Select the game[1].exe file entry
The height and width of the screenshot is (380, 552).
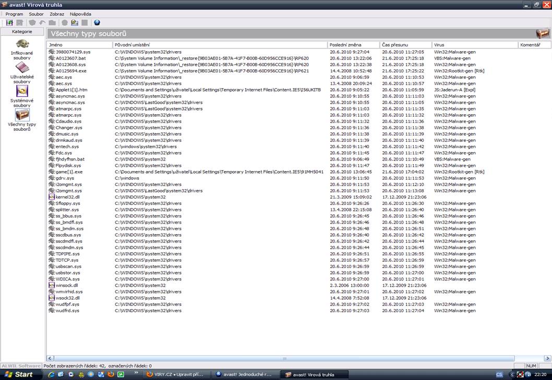coord(69,172)
